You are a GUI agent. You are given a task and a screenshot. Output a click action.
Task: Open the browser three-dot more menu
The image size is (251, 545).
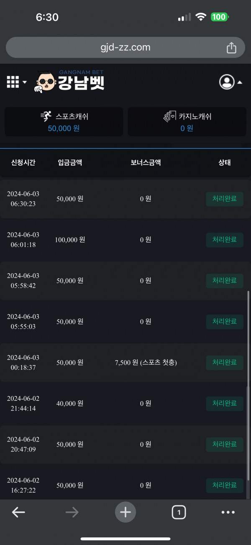tap(228, 512)
